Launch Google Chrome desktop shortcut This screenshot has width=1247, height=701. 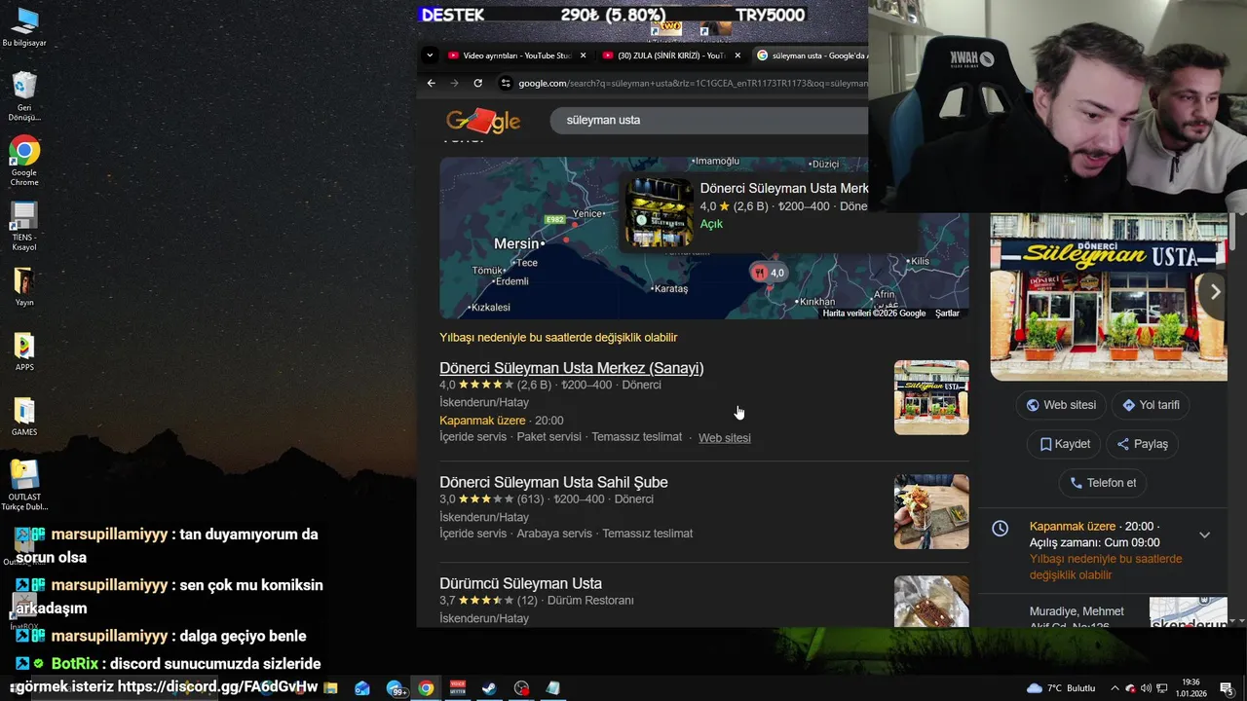click(24, 162)
